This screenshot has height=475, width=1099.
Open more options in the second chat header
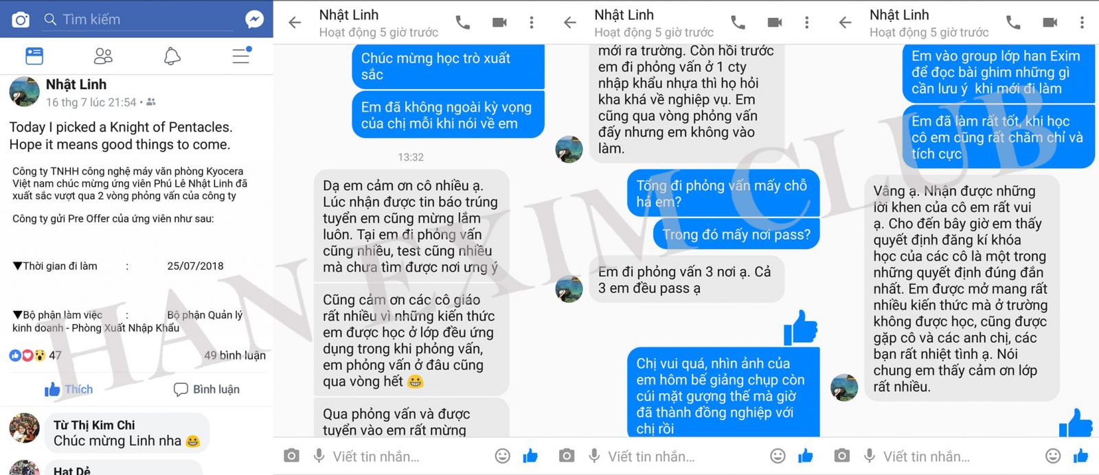pos(806,23)
